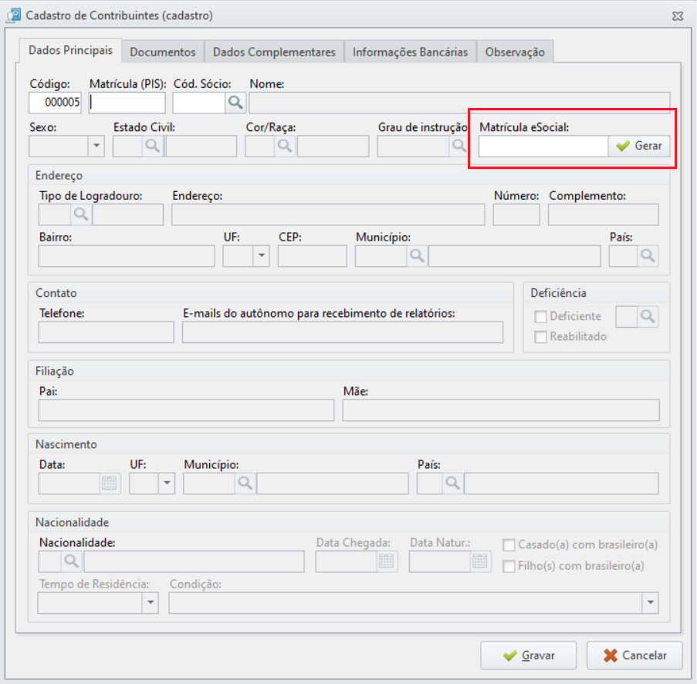Click the window title bar application icon
Image resolution: width=697 pixels, height=684 pixels.
(x=13, y=15)
